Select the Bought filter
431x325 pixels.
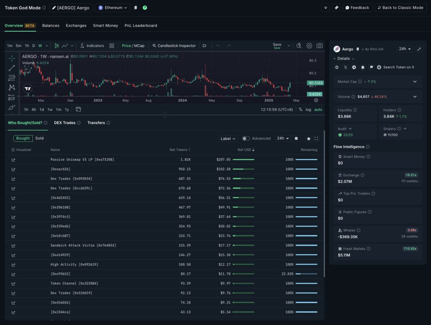pyautogui.click(x=23, y=139)
